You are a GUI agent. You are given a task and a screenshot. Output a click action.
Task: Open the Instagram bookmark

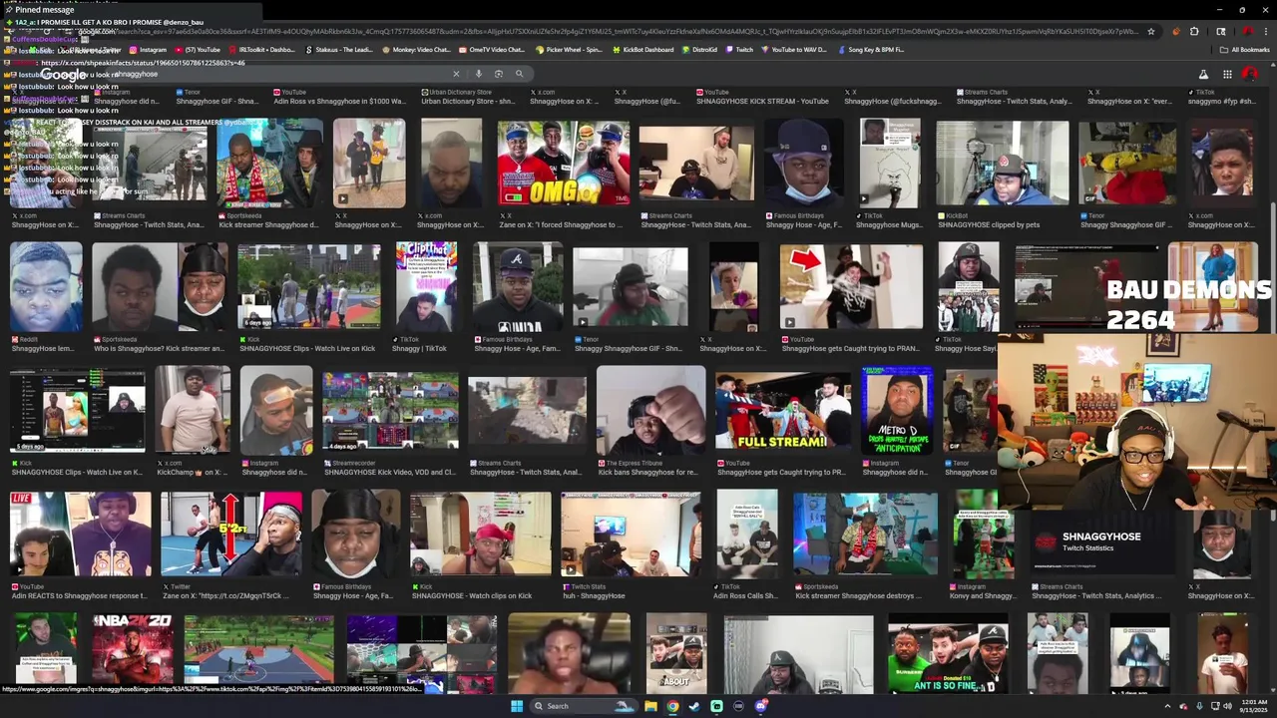point(148,49)
